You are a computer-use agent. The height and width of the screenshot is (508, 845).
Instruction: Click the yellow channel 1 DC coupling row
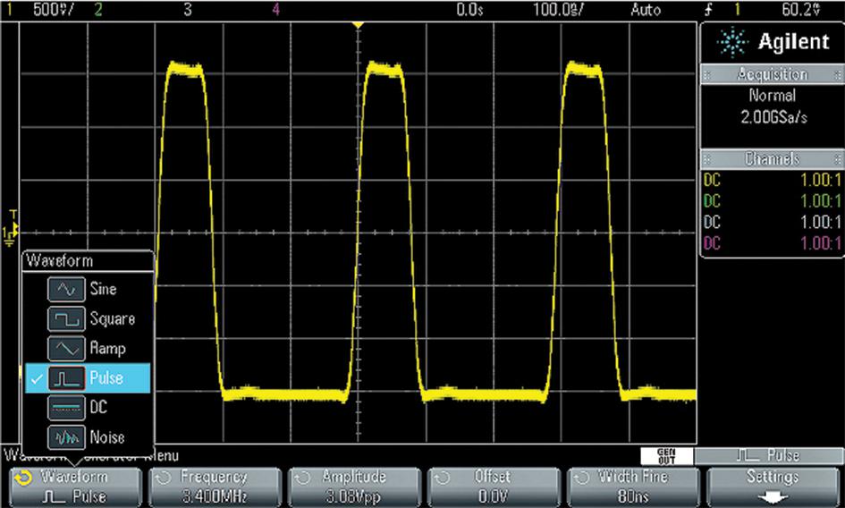(x=773, y=180)
